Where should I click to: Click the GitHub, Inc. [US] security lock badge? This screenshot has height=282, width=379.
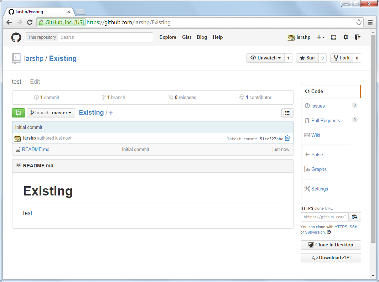pos(61,22)
